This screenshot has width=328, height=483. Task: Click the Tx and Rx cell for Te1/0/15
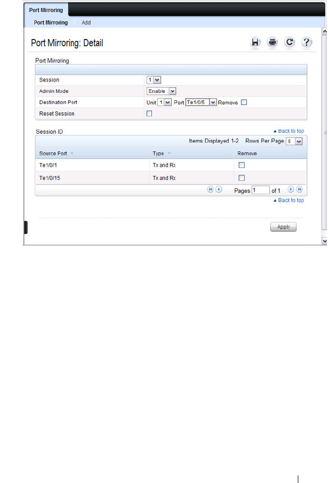point(164,178)
